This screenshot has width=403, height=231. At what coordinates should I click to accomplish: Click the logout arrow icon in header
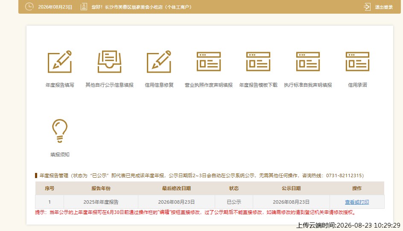(x=367, y=7)
